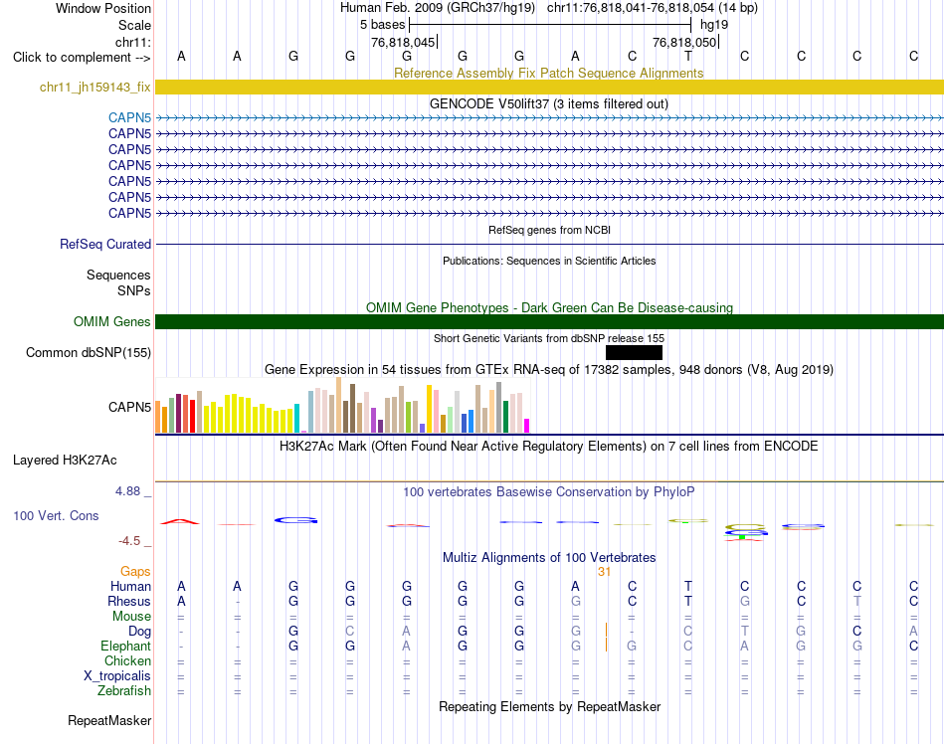Click the Common dbSNP(155) track label
This screenshot has height=744, width=945.
tap(88, 352)
